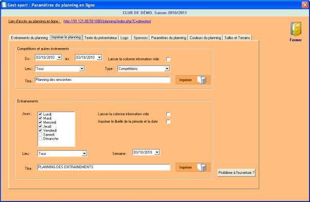
Task: Switch to 'Evénements du planning' tab
Action: (x=29, y=38)
